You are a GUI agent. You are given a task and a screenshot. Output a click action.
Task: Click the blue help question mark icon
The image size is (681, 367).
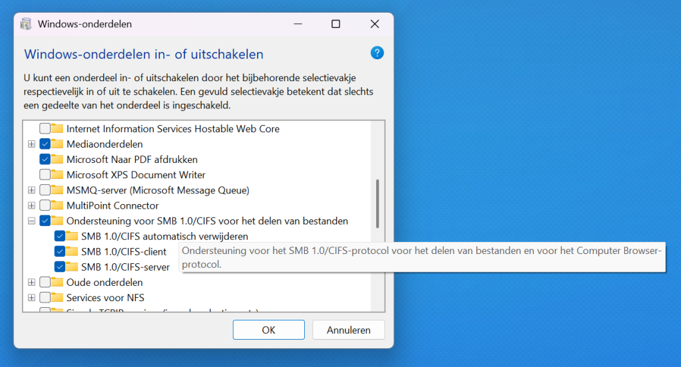pos(377,53)
